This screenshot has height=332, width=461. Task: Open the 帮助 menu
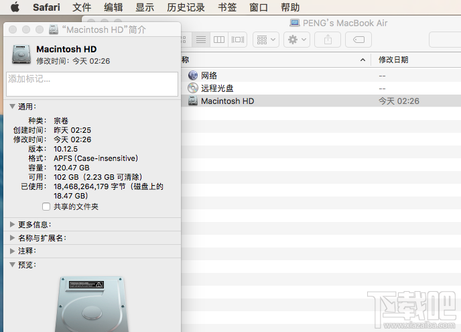(290, 7)
